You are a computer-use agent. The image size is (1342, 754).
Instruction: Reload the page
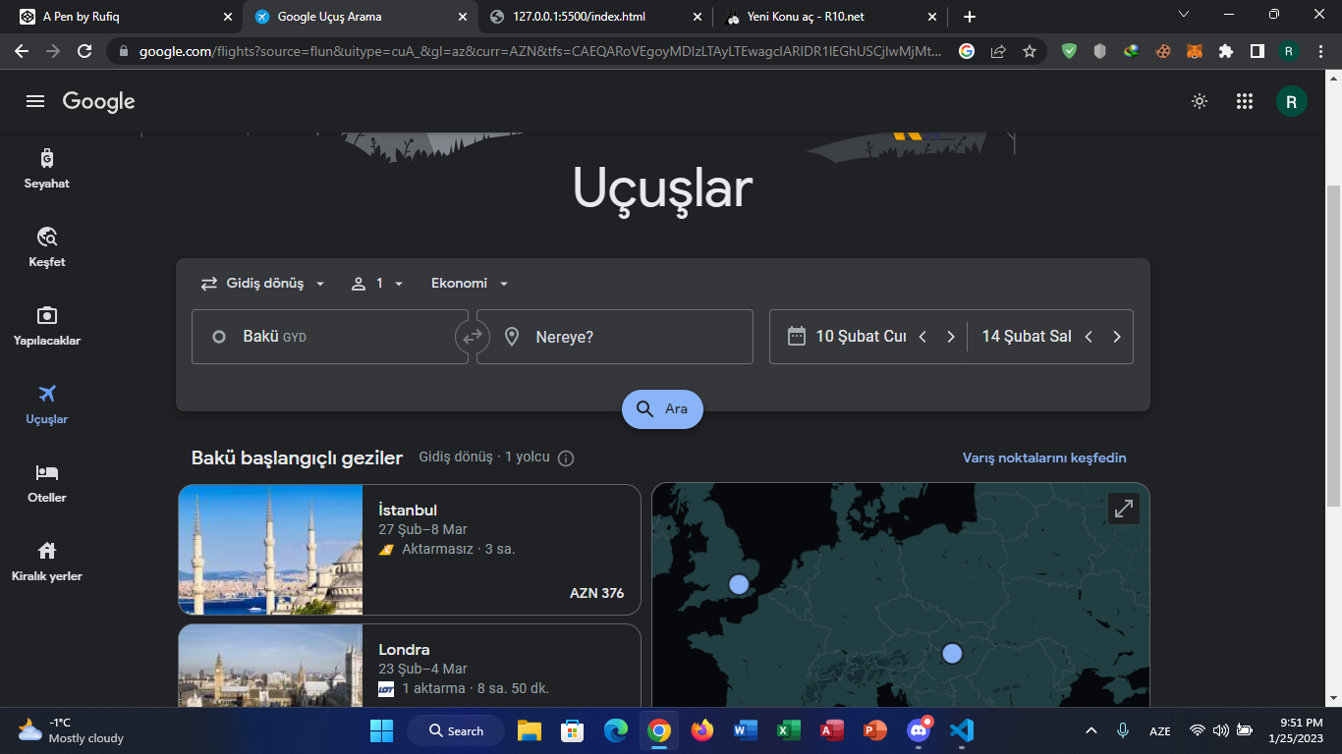coord(84,51)
